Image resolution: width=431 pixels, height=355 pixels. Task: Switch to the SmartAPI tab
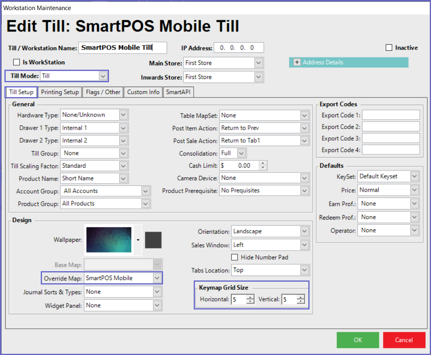(178, 92)
